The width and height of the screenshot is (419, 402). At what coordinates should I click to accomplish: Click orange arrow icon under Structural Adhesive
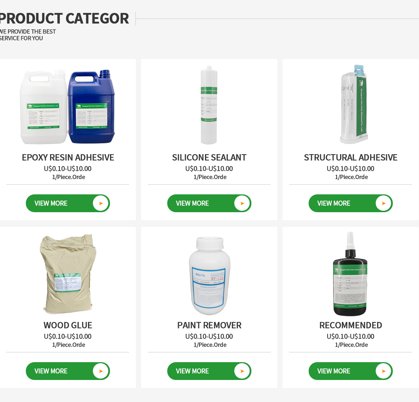click(384, 203)
